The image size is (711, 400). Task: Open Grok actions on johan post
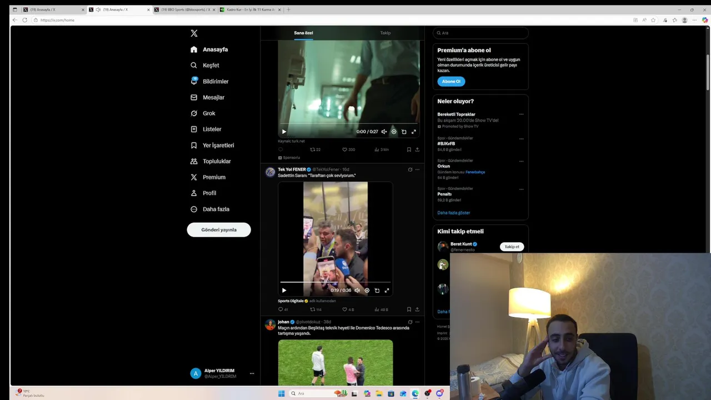coord(410,322)
